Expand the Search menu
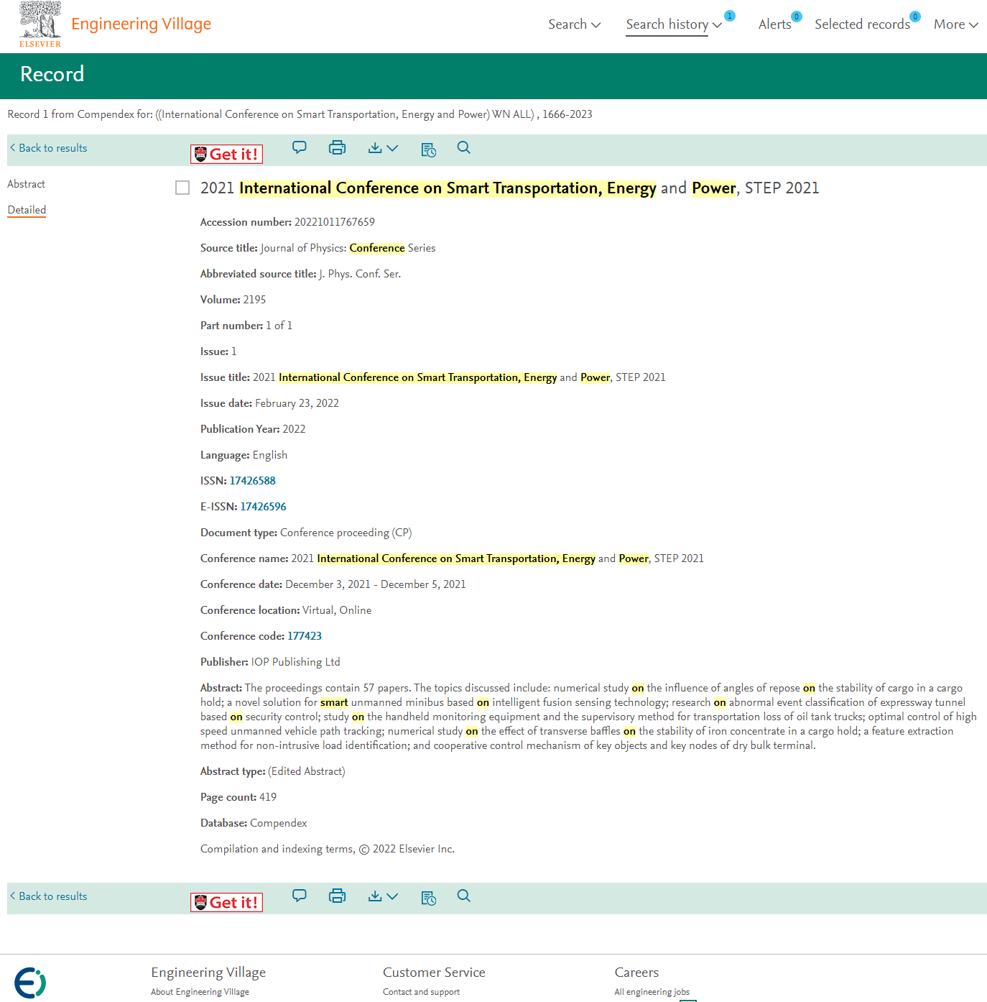The image size is (987, 1002). (x=574, y=24)
